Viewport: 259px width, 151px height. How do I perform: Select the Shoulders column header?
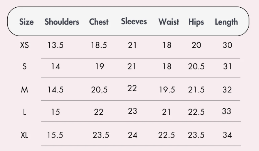pyautogui.click(x=62, y=22)
